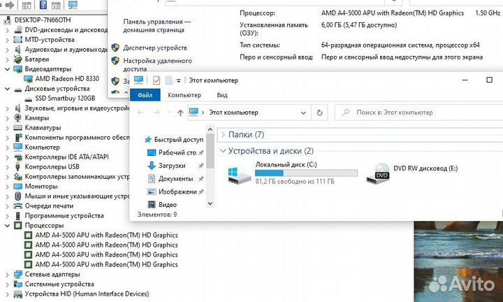The image size is (503, 302).
Task: Expand the Папки (7) group chevron
Action: tap(224, 135)
